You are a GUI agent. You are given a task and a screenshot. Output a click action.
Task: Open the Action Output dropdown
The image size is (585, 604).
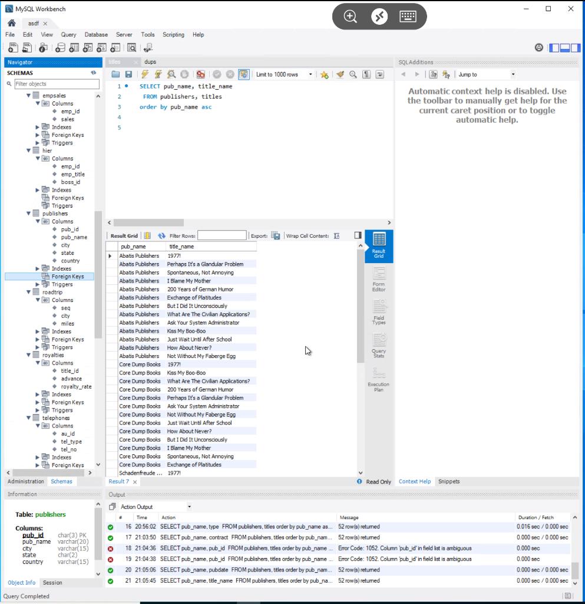click(189, 506)
